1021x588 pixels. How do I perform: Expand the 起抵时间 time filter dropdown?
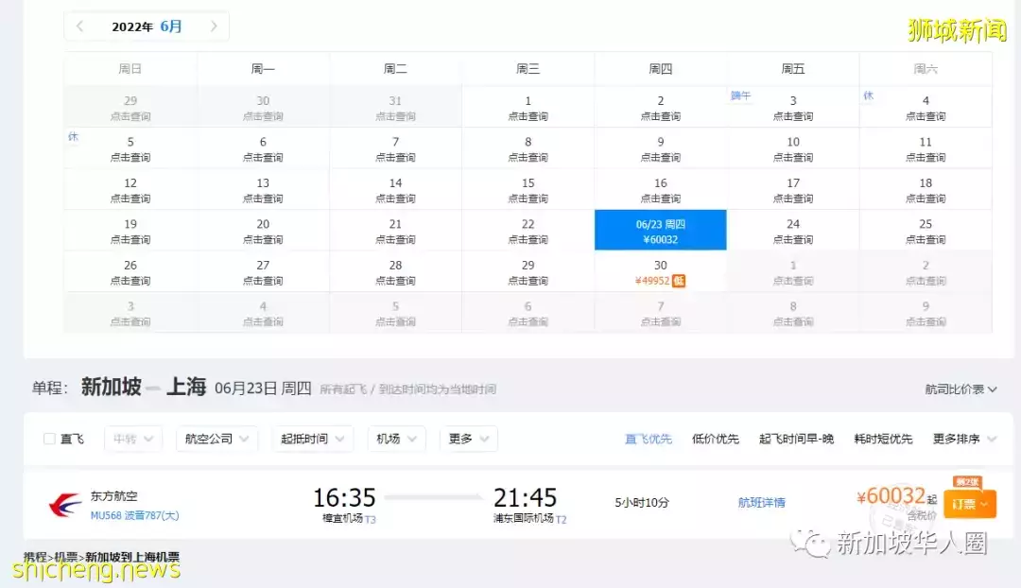pos(313,439)
